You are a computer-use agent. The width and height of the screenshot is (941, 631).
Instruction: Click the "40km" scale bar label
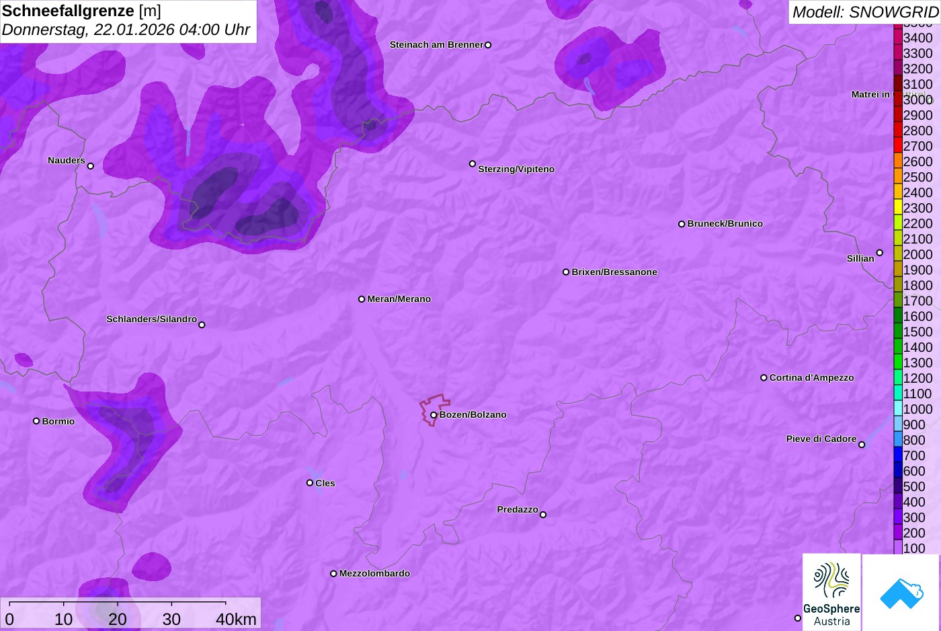tap(236, 620)
